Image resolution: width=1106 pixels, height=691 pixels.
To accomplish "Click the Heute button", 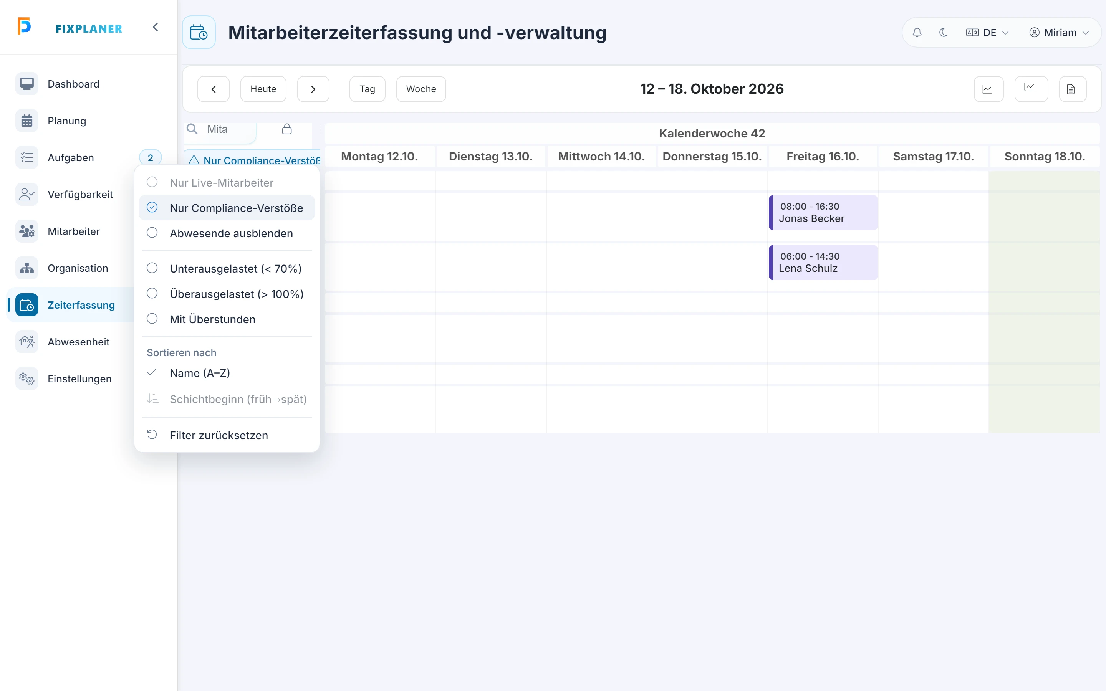I will click(x=263, y=89).
